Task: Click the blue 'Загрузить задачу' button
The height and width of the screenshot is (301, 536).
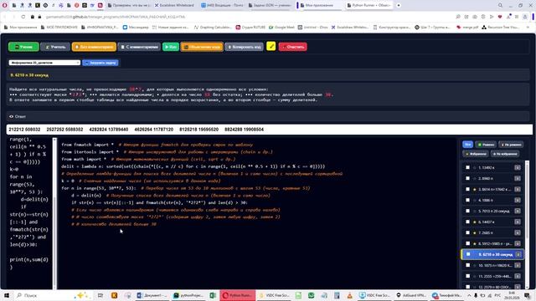Action: (100, 63)
